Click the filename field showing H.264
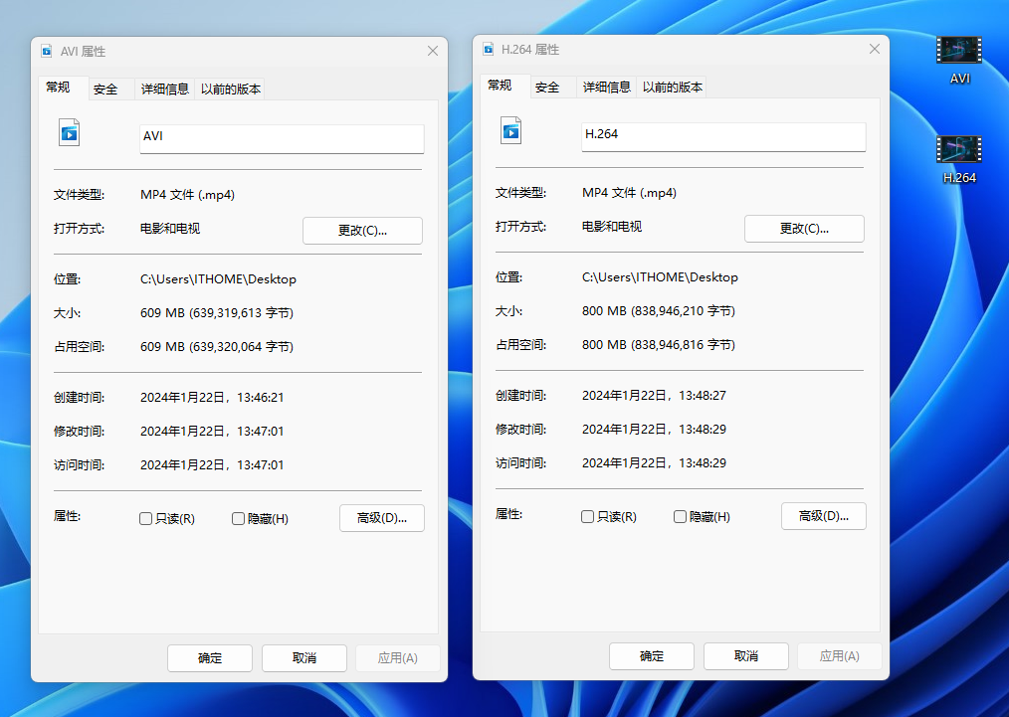This screenshot has height=717, width=1009. point(723,136)
